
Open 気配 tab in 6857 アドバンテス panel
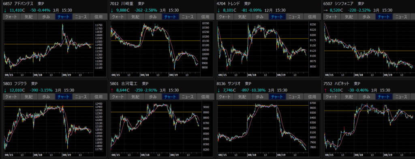pos(29,17)
